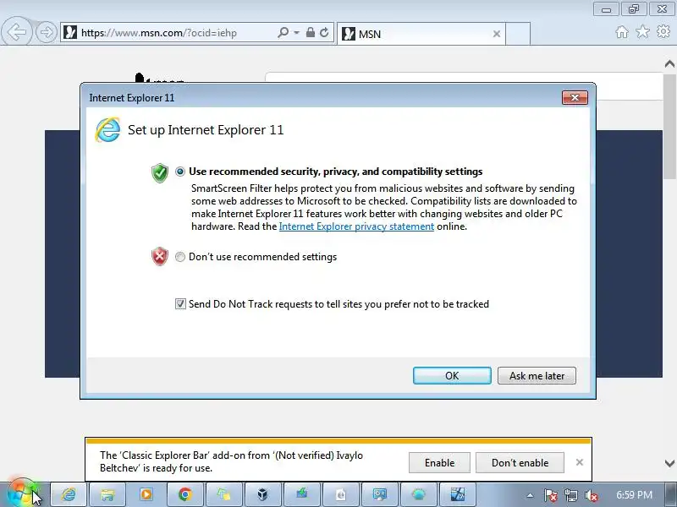Launch Windows Media Player from taskbar
Image resolution: width=677 pixels, height=507 pixels.
tap(146, 494)
